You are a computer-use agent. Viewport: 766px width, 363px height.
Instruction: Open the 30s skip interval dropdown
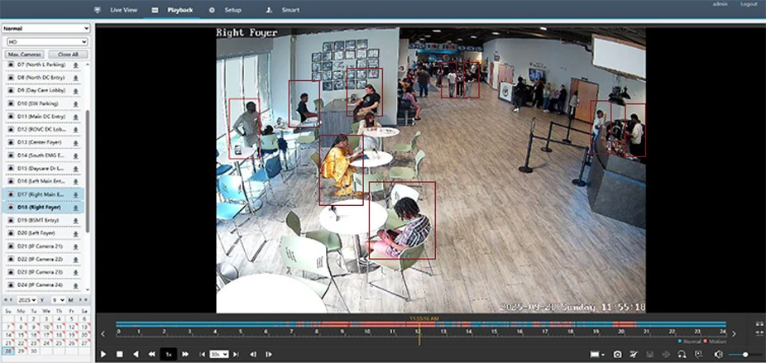[218, 354]
